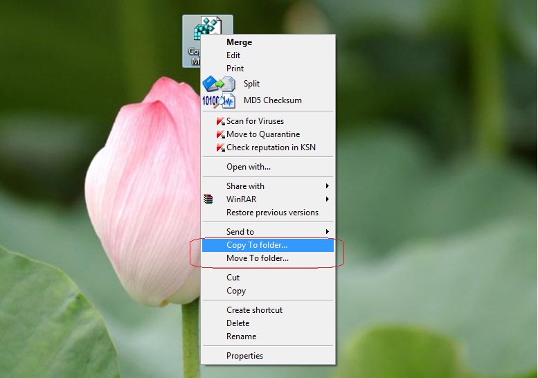This screenshot has width=538, height=378.
Task: Open the 'Open with...' menu entry
Action: (248, 167)
